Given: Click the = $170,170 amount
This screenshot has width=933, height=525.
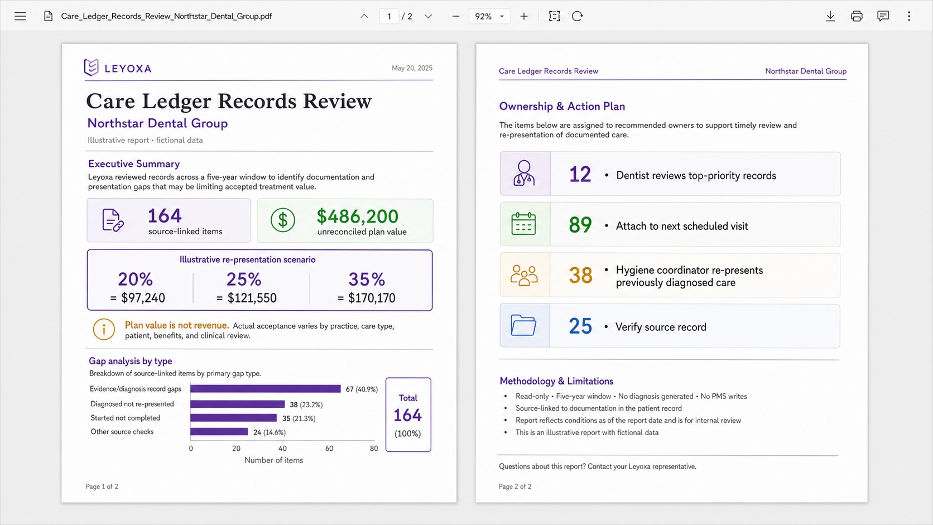Looking at the screenshot, I should 366,298.
